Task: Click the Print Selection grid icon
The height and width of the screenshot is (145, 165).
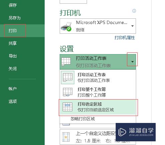Action: 67,107
